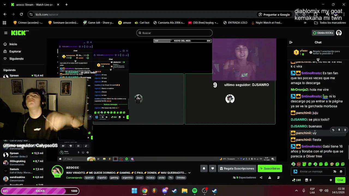Toggle stream notifications bell
Image resolution: width=349 pixels, height=196 pixels.
pos(204,169)
